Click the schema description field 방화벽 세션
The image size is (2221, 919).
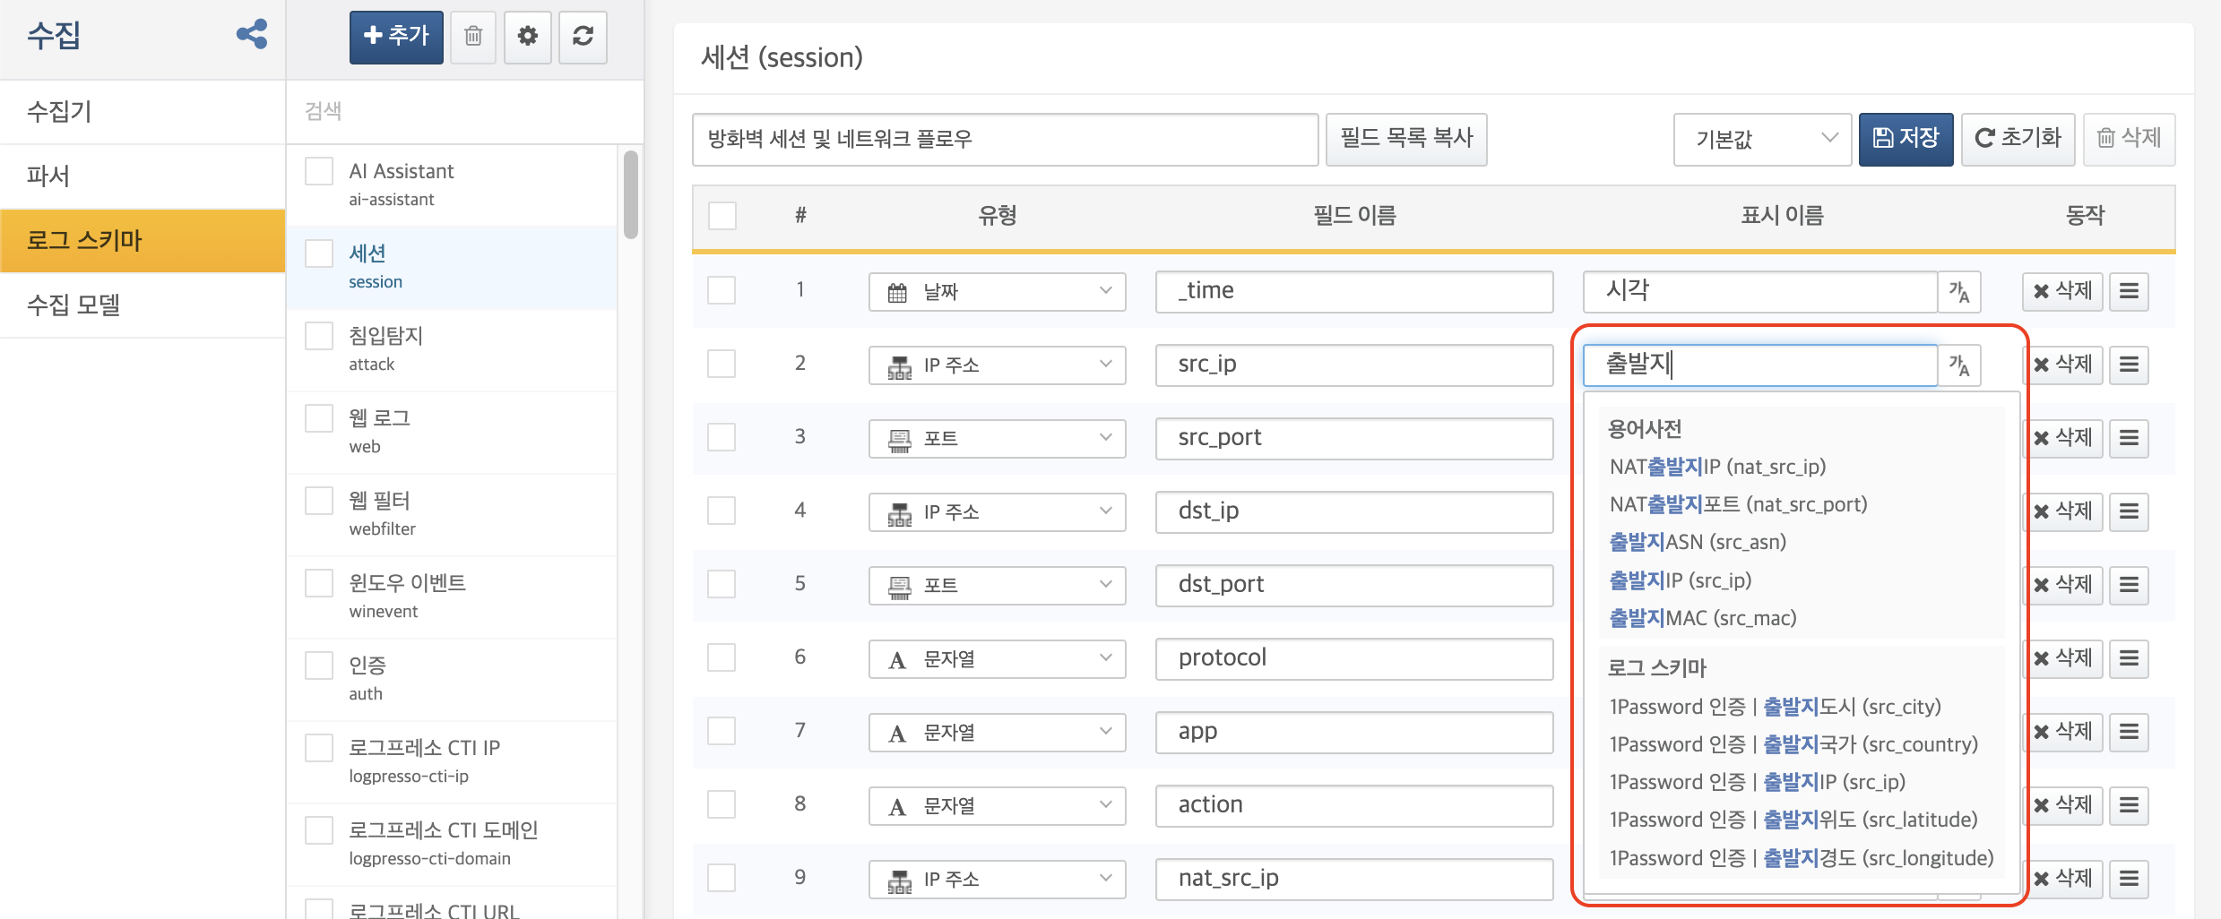click(1005, 139)
